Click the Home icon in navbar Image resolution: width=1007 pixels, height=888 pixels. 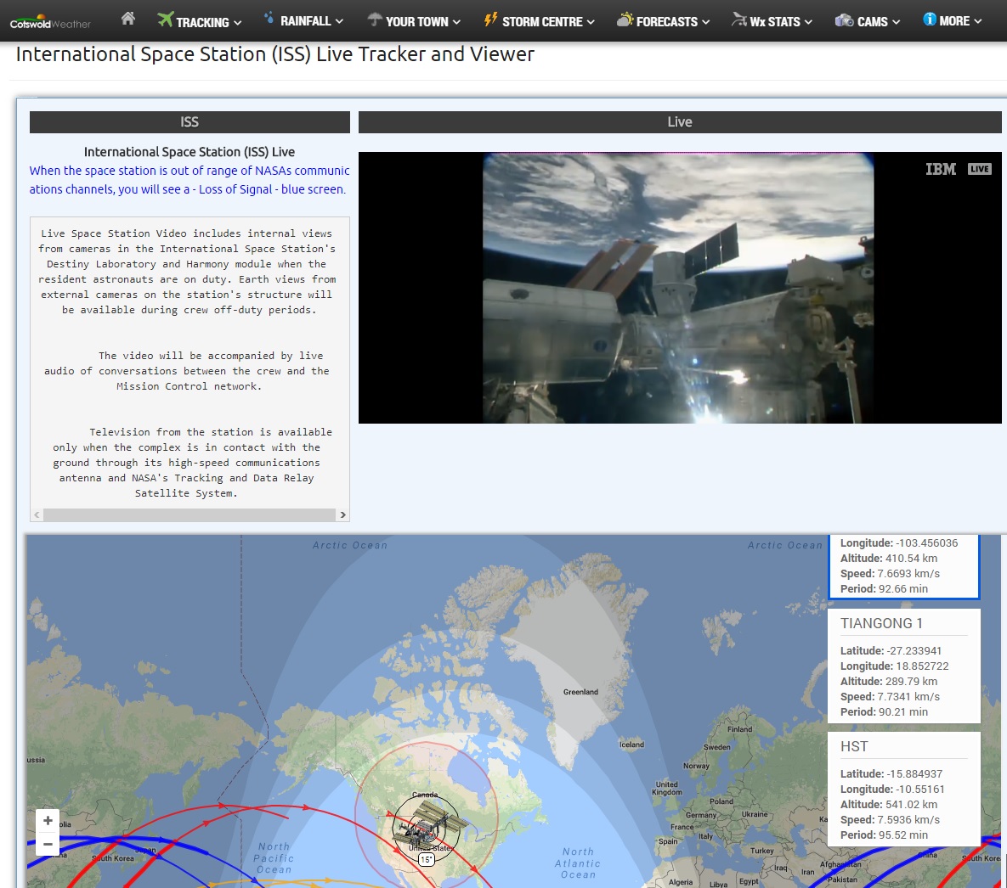coord(128,19)
